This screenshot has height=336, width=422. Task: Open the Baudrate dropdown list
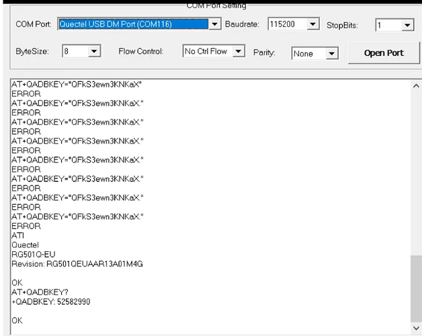(x=312, y=24)
